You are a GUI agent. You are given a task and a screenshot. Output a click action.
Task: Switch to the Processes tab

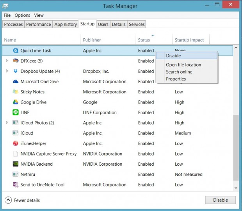pyautogui.click(x=13, y=24)
